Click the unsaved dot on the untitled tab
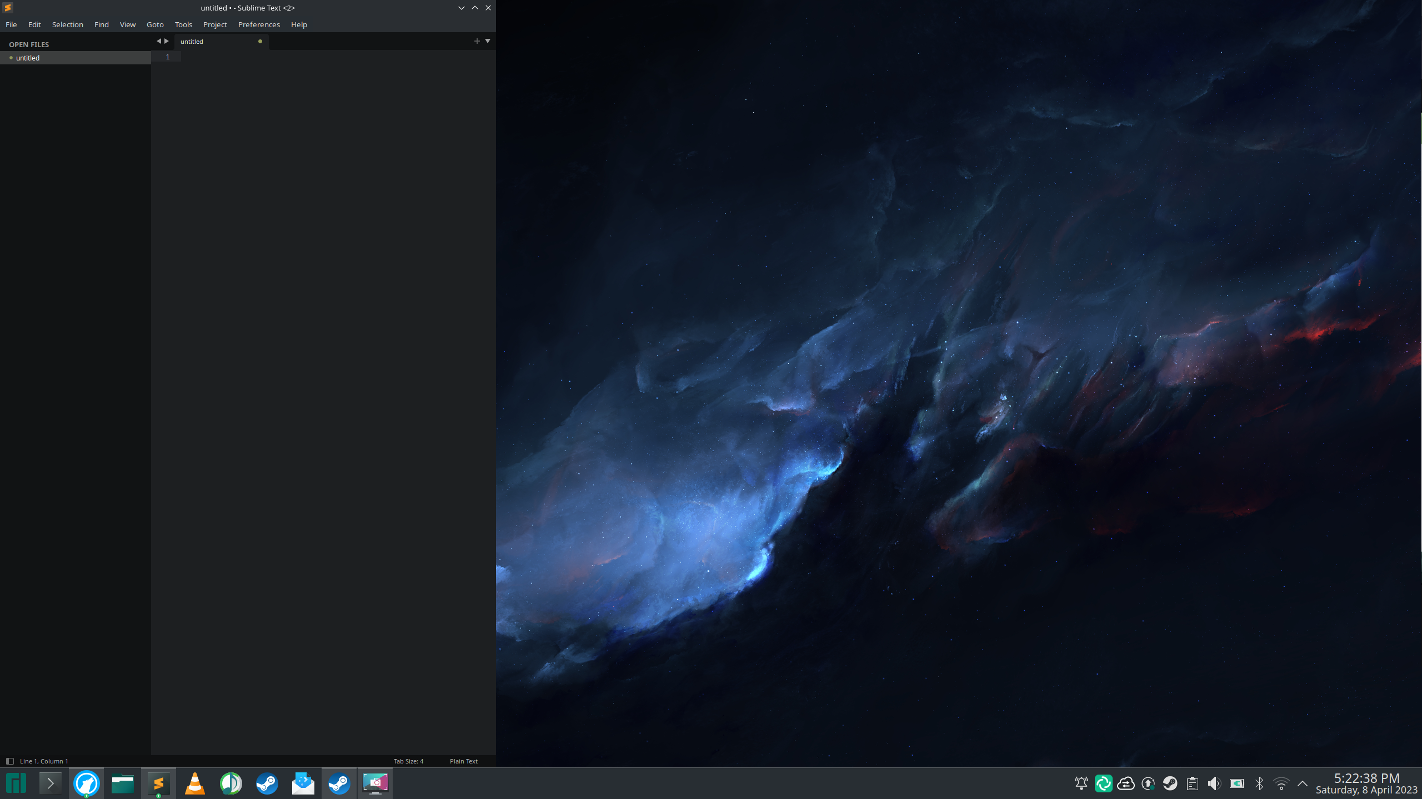The width and height of the screenshot is (1422, 799). click(260, 42)
